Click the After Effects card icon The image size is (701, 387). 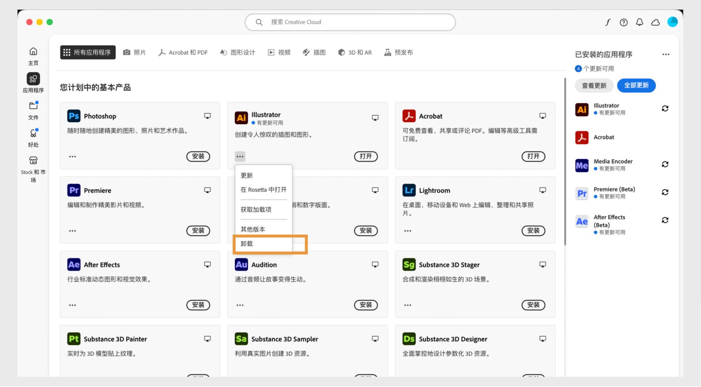click(74, 265)
